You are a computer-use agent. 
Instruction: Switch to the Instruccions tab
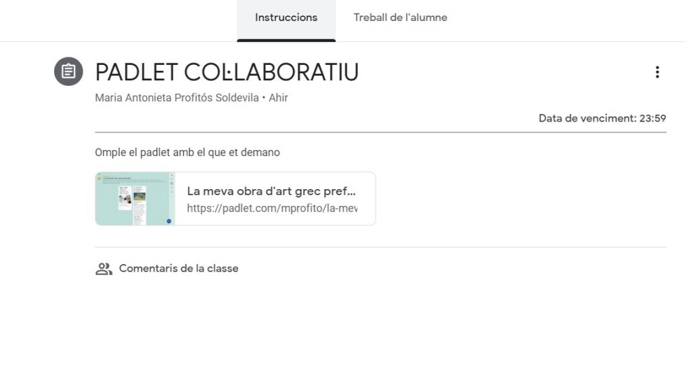click(286, 18)
